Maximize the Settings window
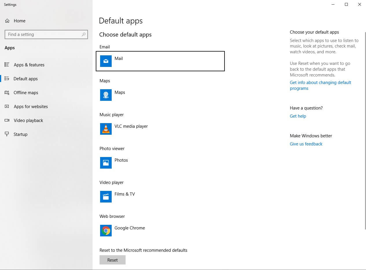The height and width of the screenshot is (270, 366). tap(346, 4)
